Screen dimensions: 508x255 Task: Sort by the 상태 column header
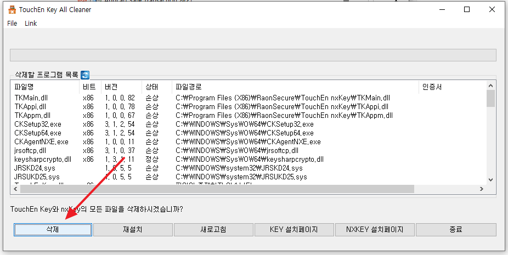click(157, 87)
